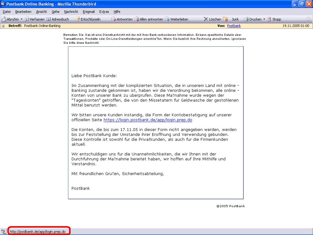Click the Verfassen compose icon
Screen dimensions: 313x235
pyautogui.click(x=27, y=19)
